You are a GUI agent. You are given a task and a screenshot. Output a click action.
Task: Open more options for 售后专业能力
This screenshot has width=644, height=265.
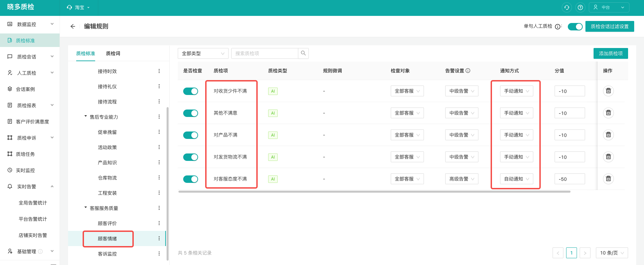pos(159,117)
